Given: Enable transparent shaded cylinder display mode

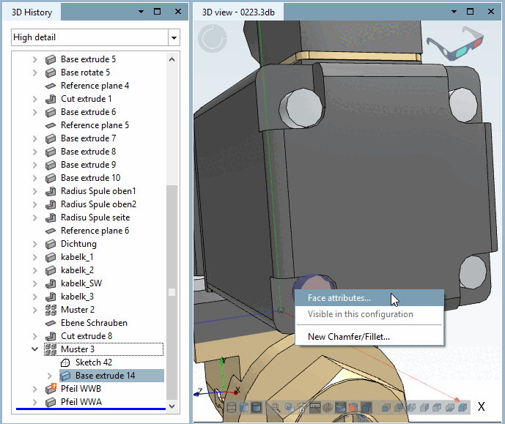Looking at the screenshot, I should pyautogui.click(x=244, y=408).
